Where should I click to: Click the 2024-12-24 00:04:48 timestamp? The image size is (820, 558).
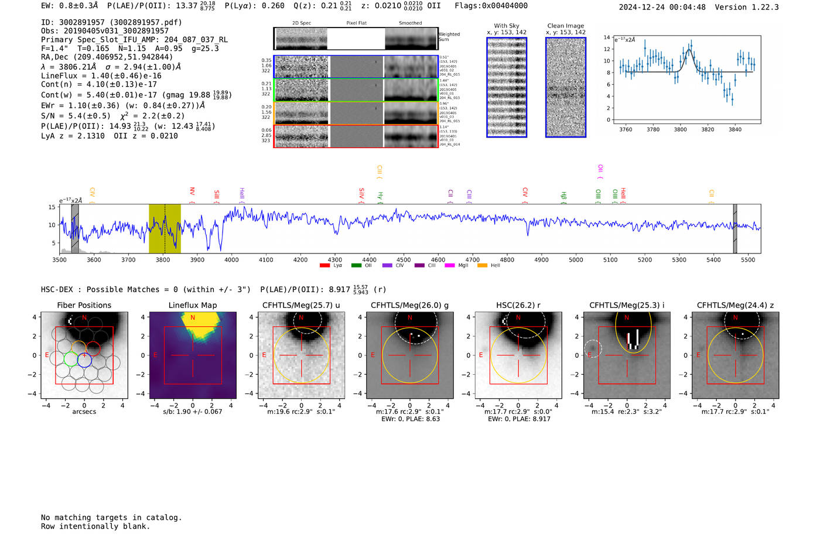[x=662, y=7]
